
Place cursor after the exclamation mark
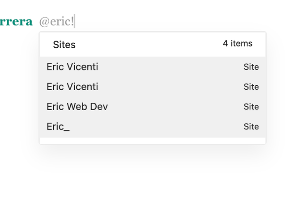75,21
